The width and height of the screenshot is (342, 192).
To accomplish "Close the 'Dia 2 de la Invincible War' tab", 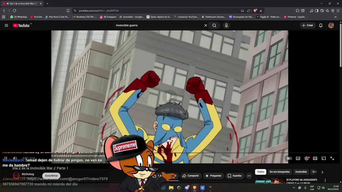I will [x=41, y=3].
